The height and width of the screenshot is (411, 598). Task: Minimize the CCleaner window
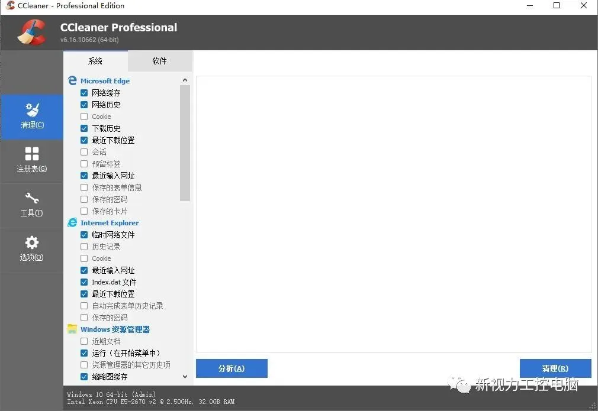coord(530,5)
